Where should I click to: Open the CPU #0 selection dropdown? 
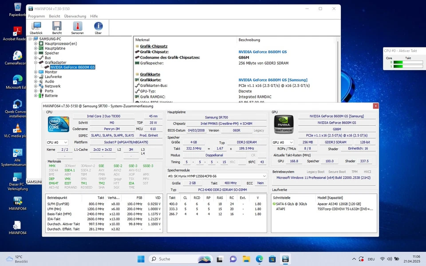click(57, 142)
